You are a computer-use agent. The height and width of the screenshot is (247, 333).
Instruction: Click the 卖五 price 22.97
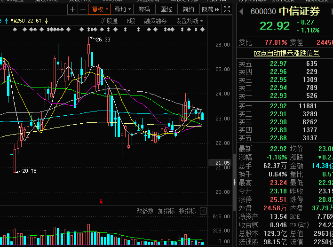point(278,64)
